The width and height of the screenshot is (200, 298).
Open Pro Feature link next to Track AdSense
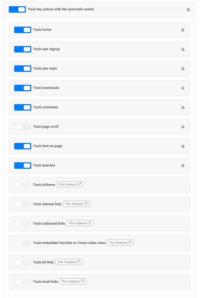point(70,184)
